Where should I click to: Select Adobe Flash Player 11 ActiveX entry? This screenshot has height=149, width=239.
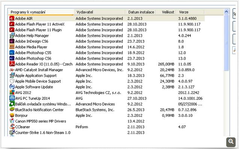coord(40,24)
